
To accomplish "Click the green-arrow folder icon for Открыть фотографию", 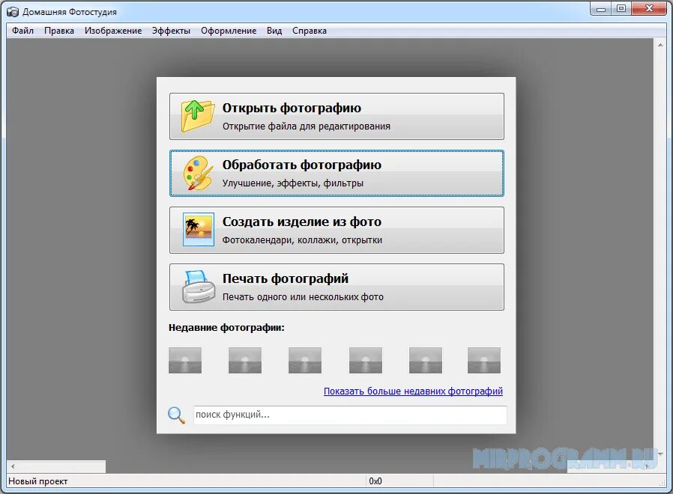I will [x=197, y=116].
